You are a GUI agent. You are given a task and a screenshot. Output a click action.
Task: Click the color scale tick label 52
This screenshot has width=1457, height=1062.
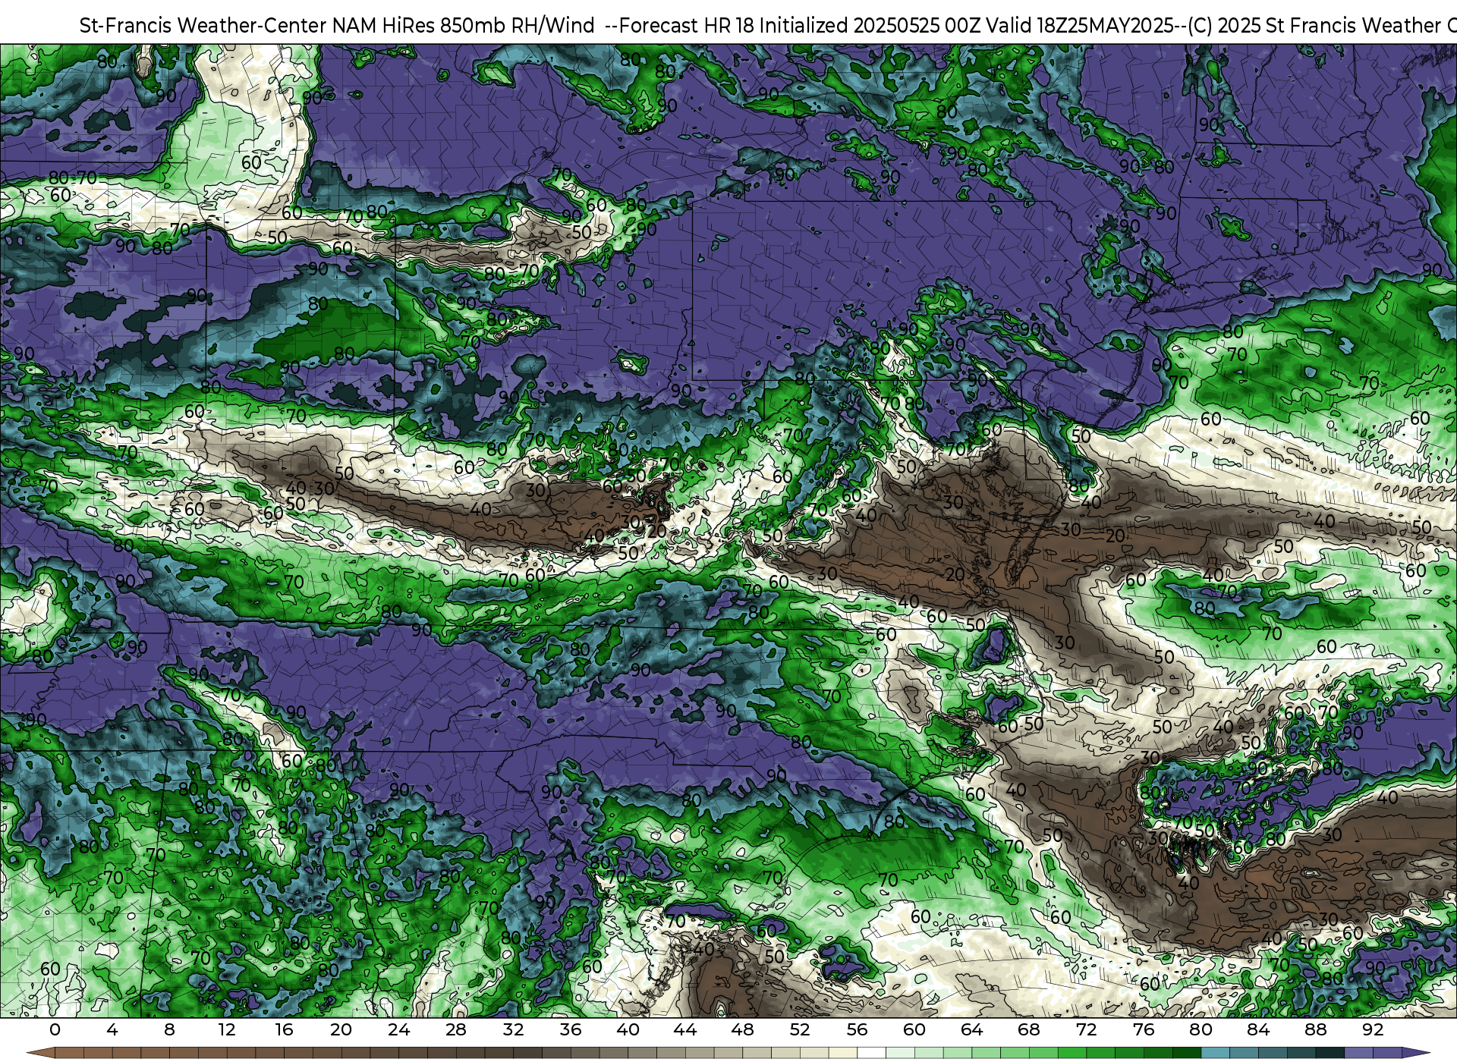800,1029
